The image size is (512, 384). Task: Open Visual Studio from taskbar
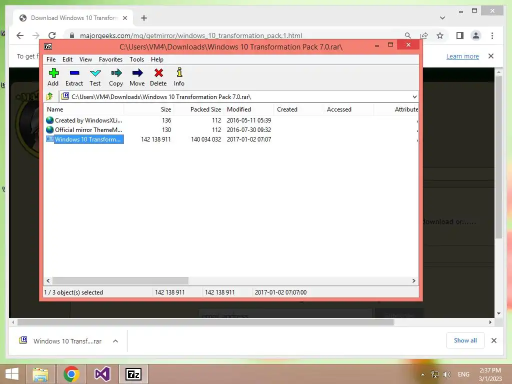102,374
